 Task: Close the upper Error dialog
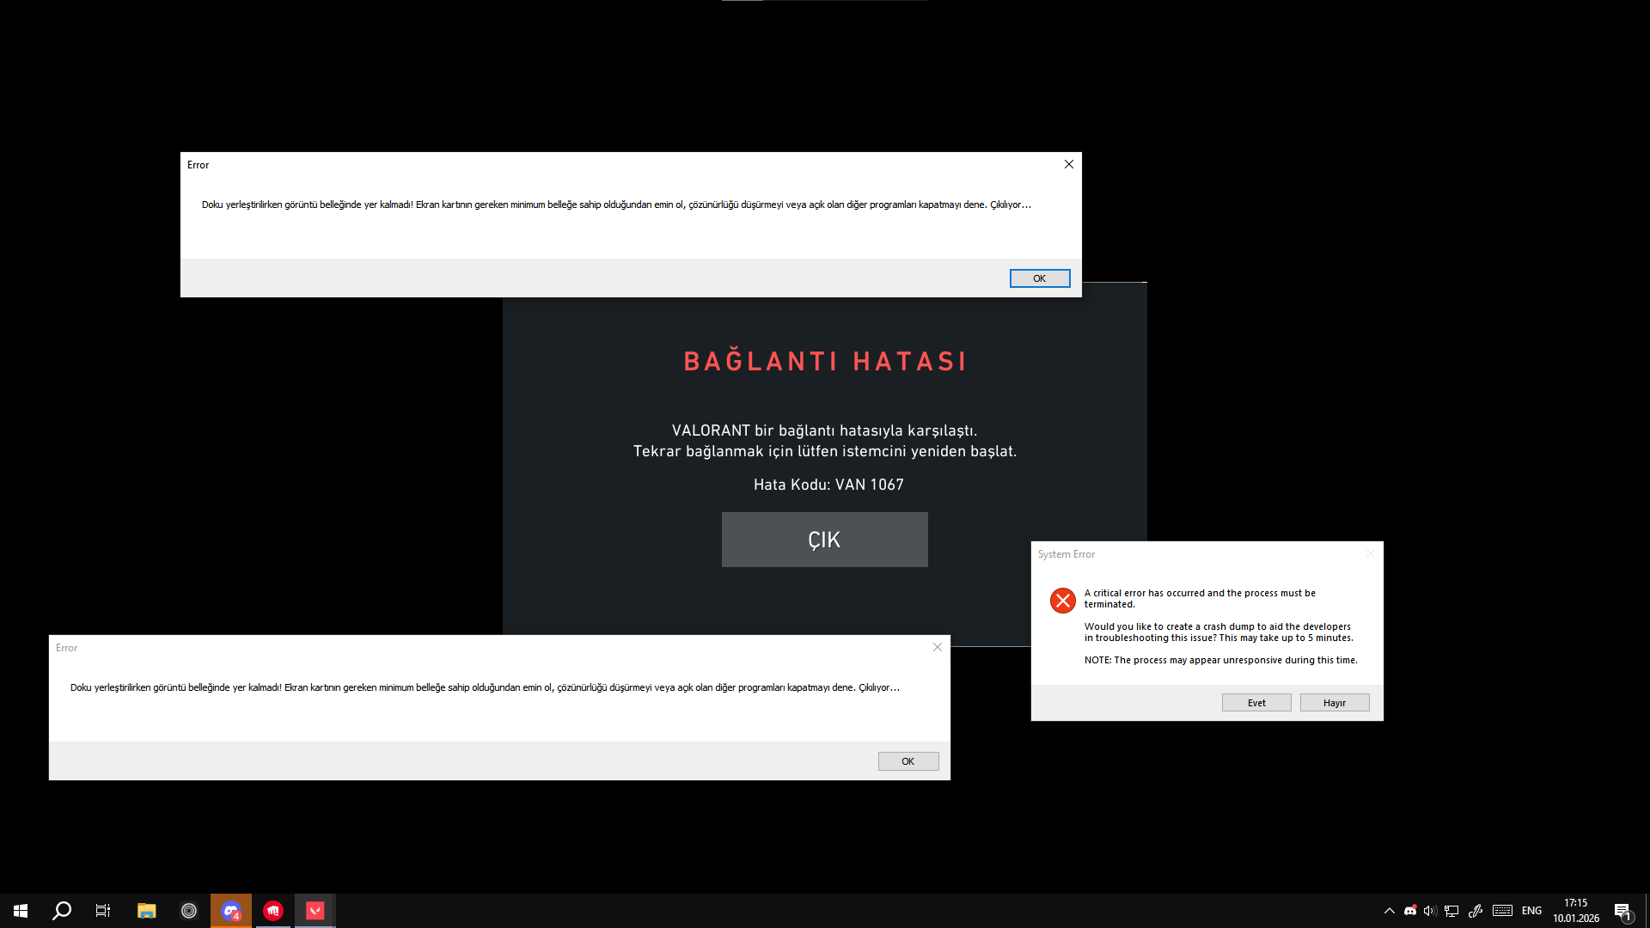(1069, 164)
